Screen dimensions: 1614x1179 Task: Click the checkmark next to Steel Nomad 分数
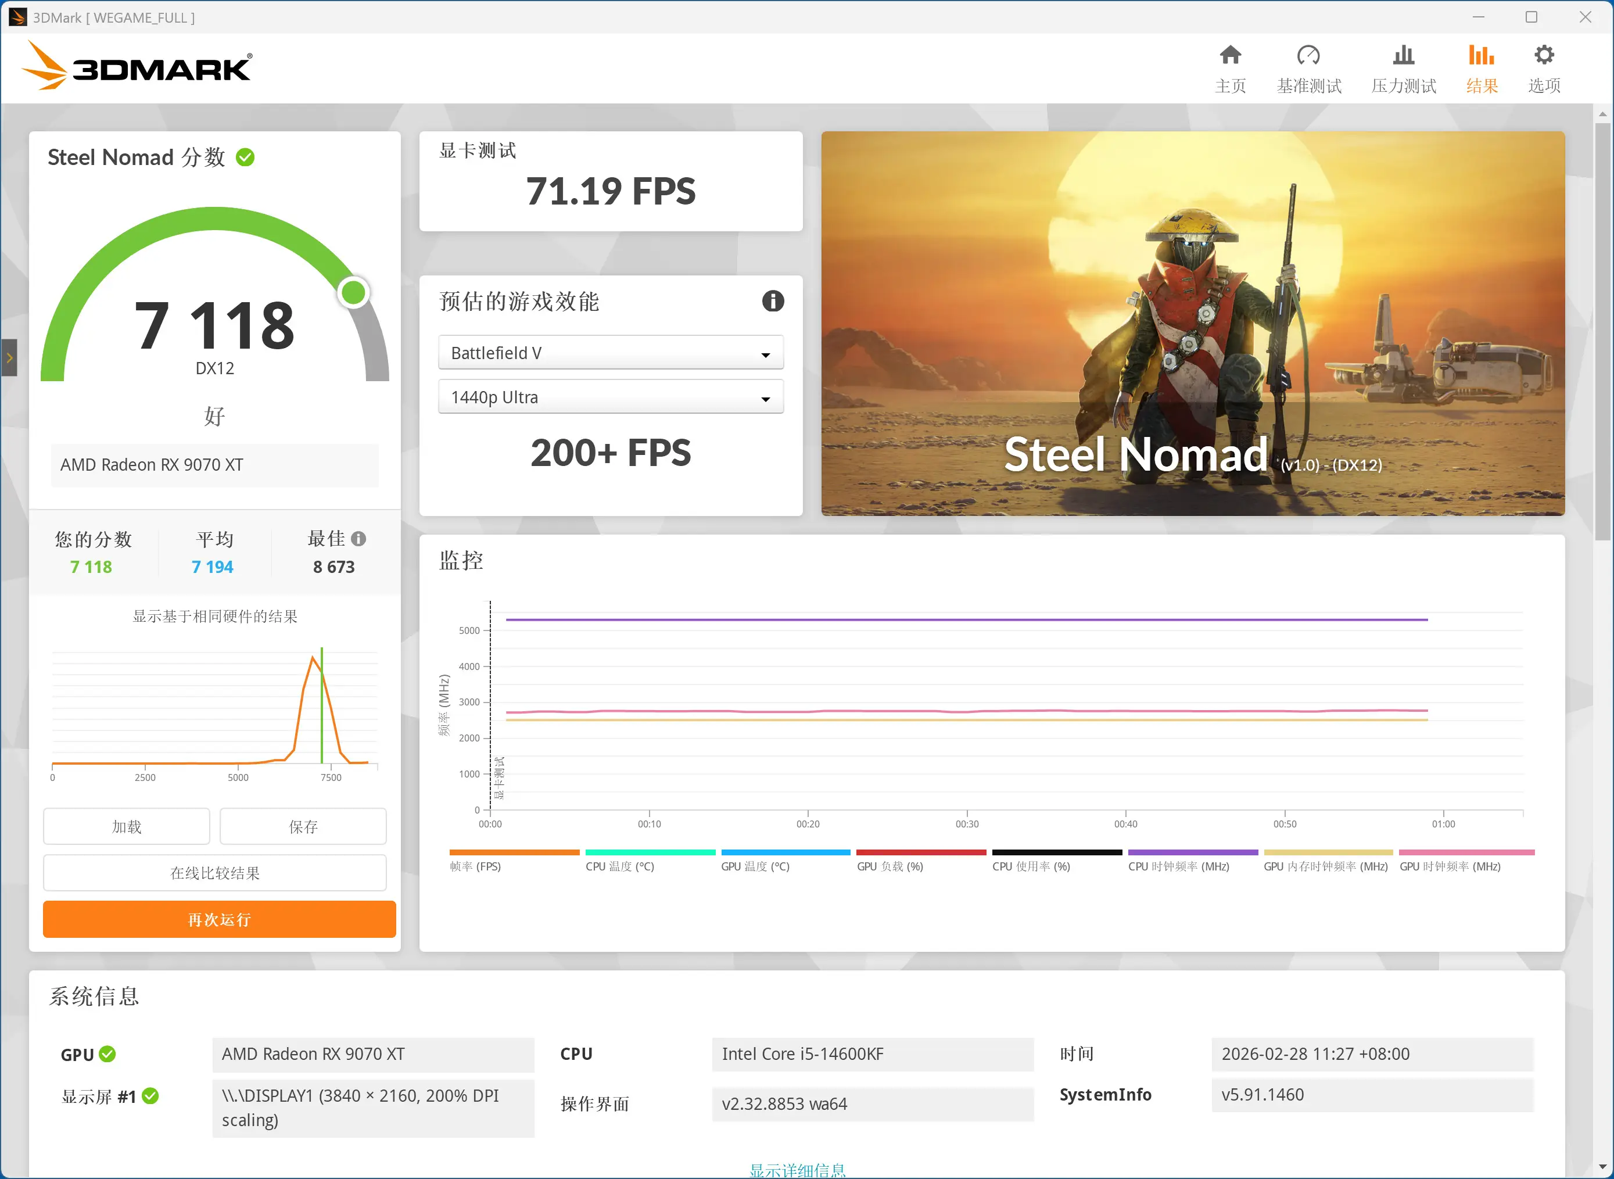(245, 157)
